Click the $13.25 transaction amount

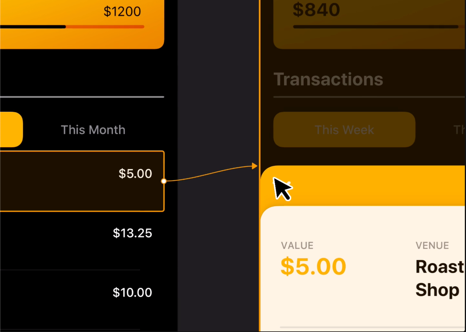(x=132, y=233)
